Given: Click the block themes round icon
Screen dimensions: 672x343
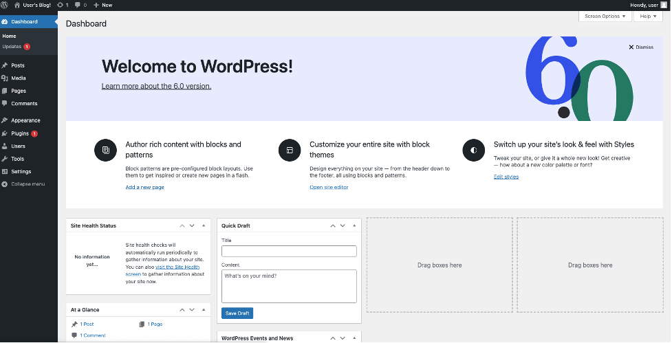Looking at the screenshot, I should pyautogui.click(x=290, y=150).
